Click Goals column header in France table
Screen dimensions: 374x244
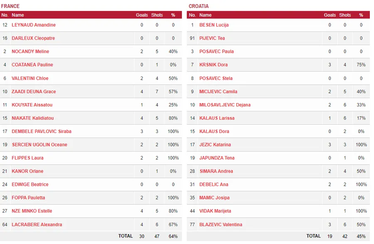pyautogui.click(x=142, y=15)
